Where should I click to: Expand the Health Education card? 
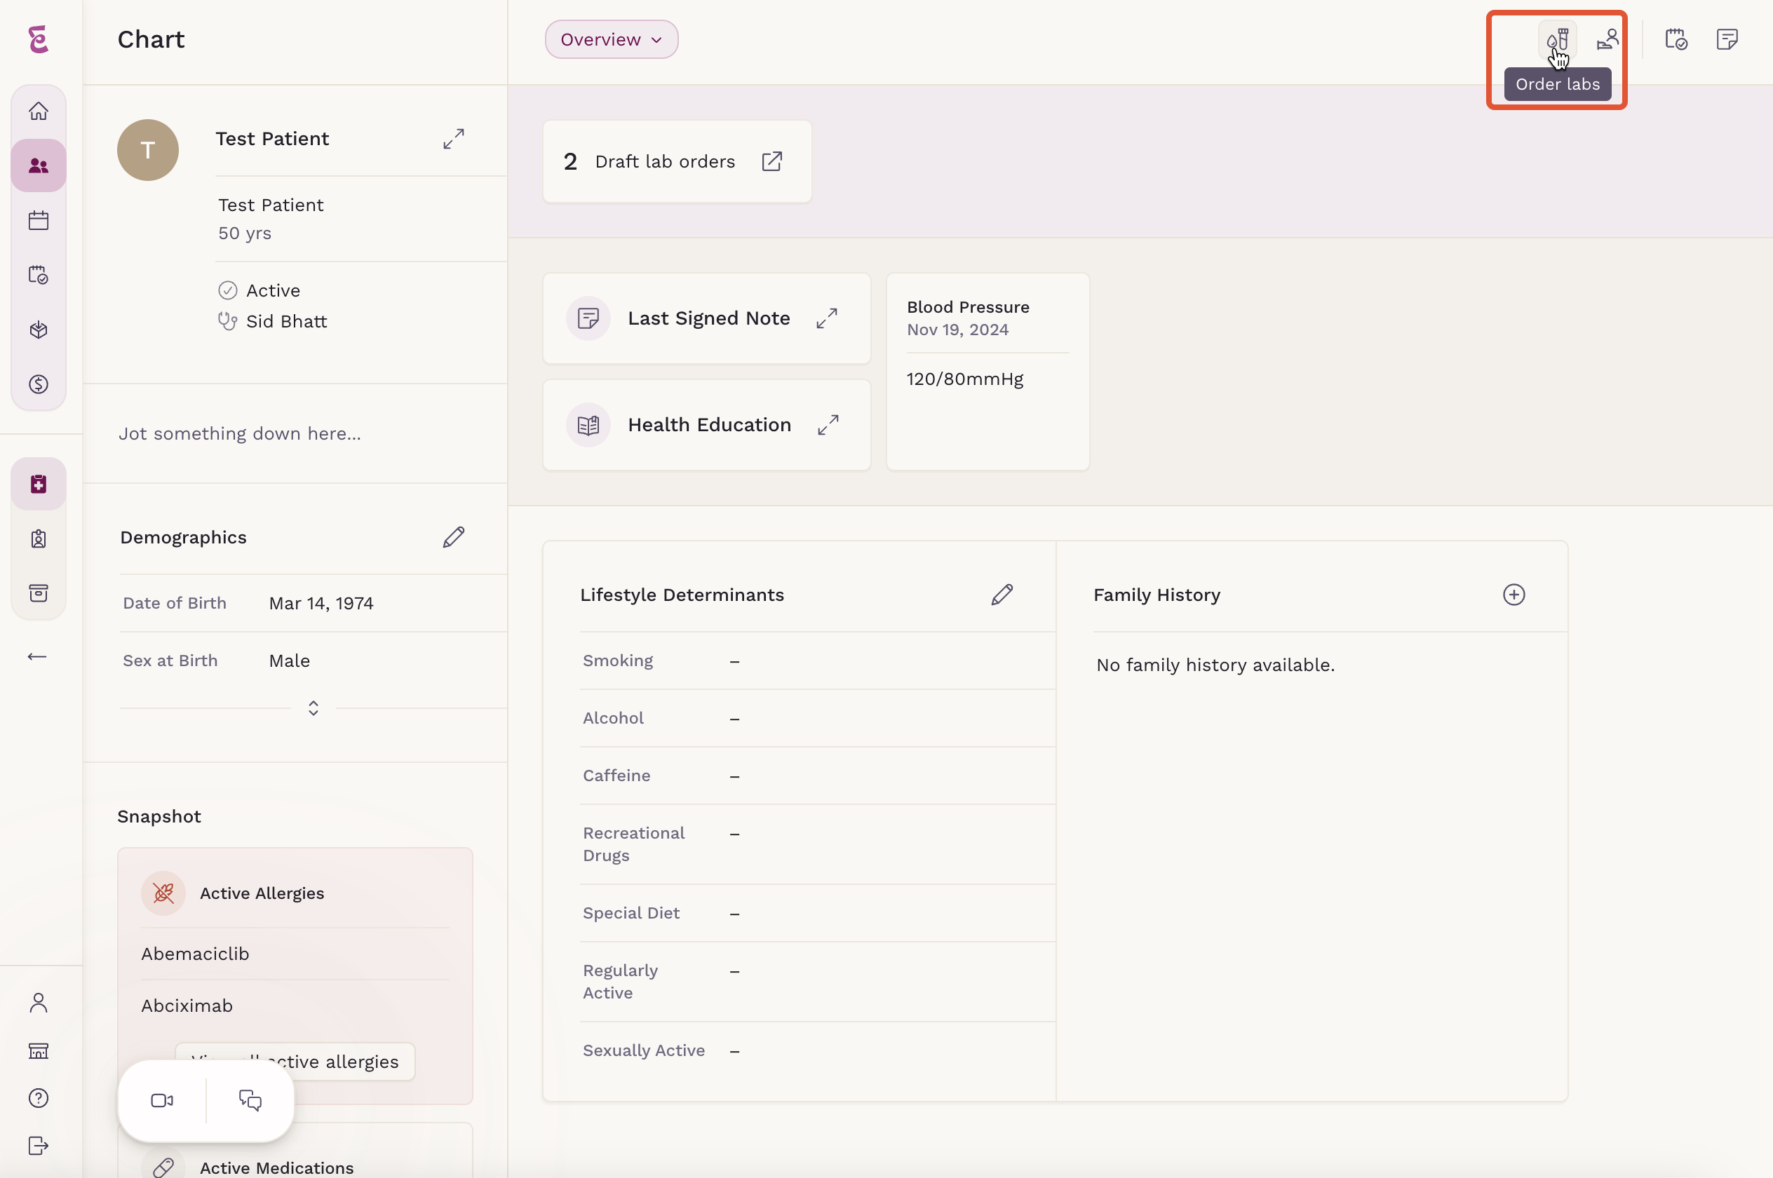coord(828,425)
